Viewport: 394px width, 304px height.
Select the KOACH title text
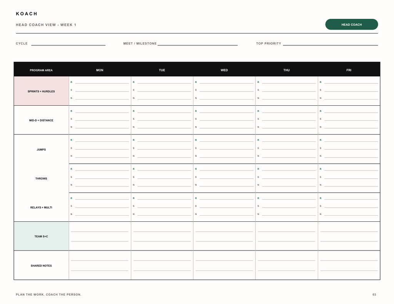[27, 14]
